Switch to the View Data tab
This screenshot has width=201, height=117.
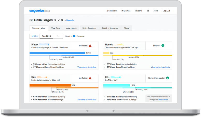click(56, 28)
